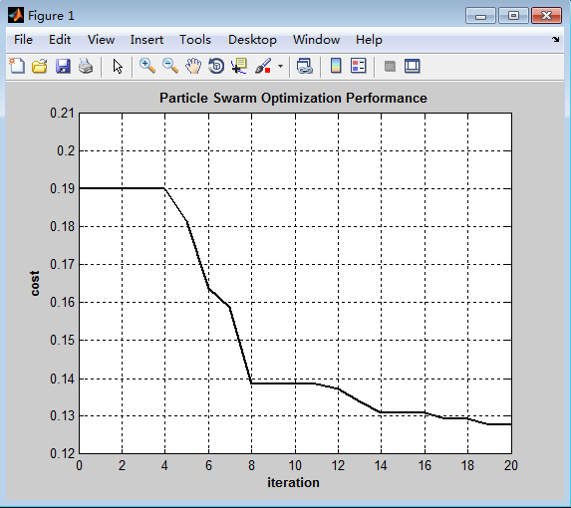Print the figure using the printer icon
This screenshot has width=571, height=508.
click(x=86, y=66)
